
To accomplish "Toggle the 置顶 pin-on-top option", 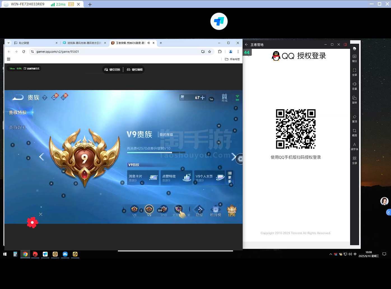I will pyautogui.click(x=354, y=118).
